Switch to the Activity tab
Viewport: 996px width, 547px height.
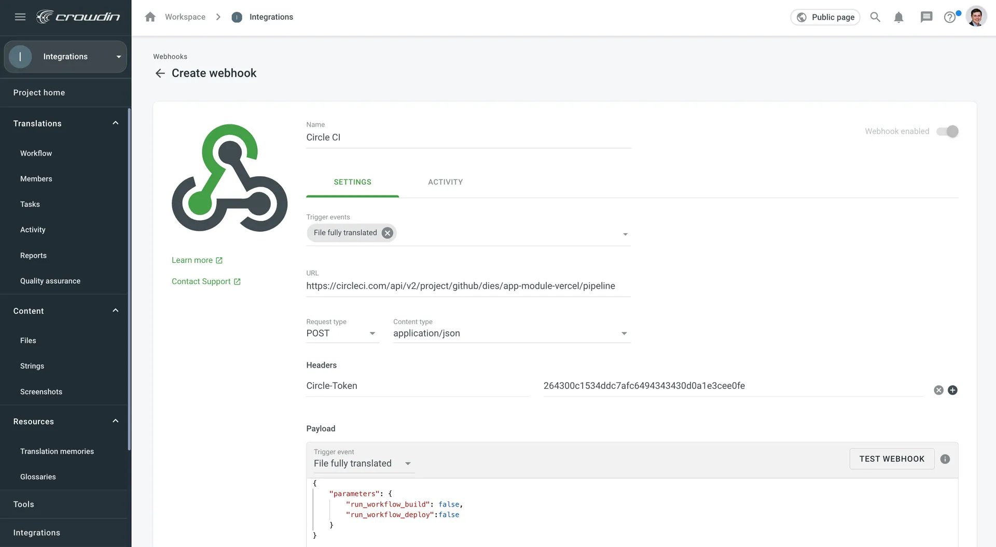[445, 182]
